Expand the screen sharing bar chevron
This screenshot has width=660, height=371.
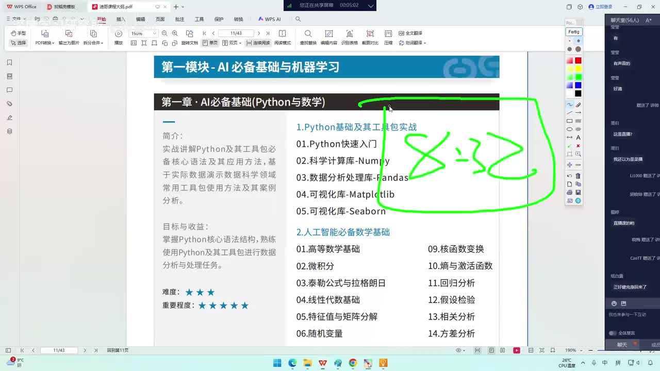tap(370, 5)
